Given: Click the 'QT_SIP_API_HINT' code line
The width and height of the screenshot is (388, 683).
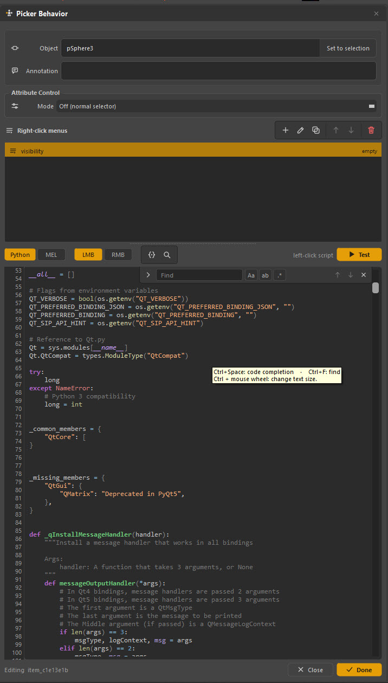Looking at the screenshot, I should [117, 323].
